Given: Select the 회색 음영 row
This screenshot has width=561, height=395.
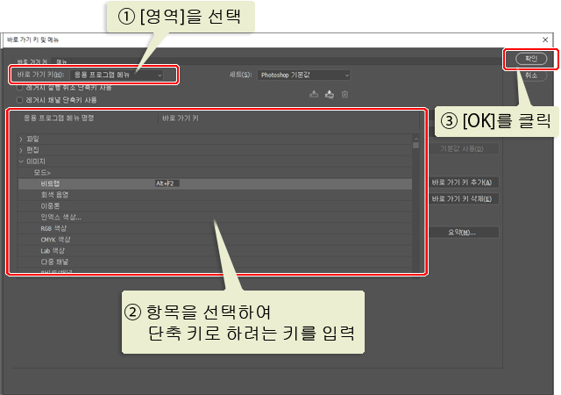Looking at the screenshot, I should pyautogui.click(x=54, y=195).
